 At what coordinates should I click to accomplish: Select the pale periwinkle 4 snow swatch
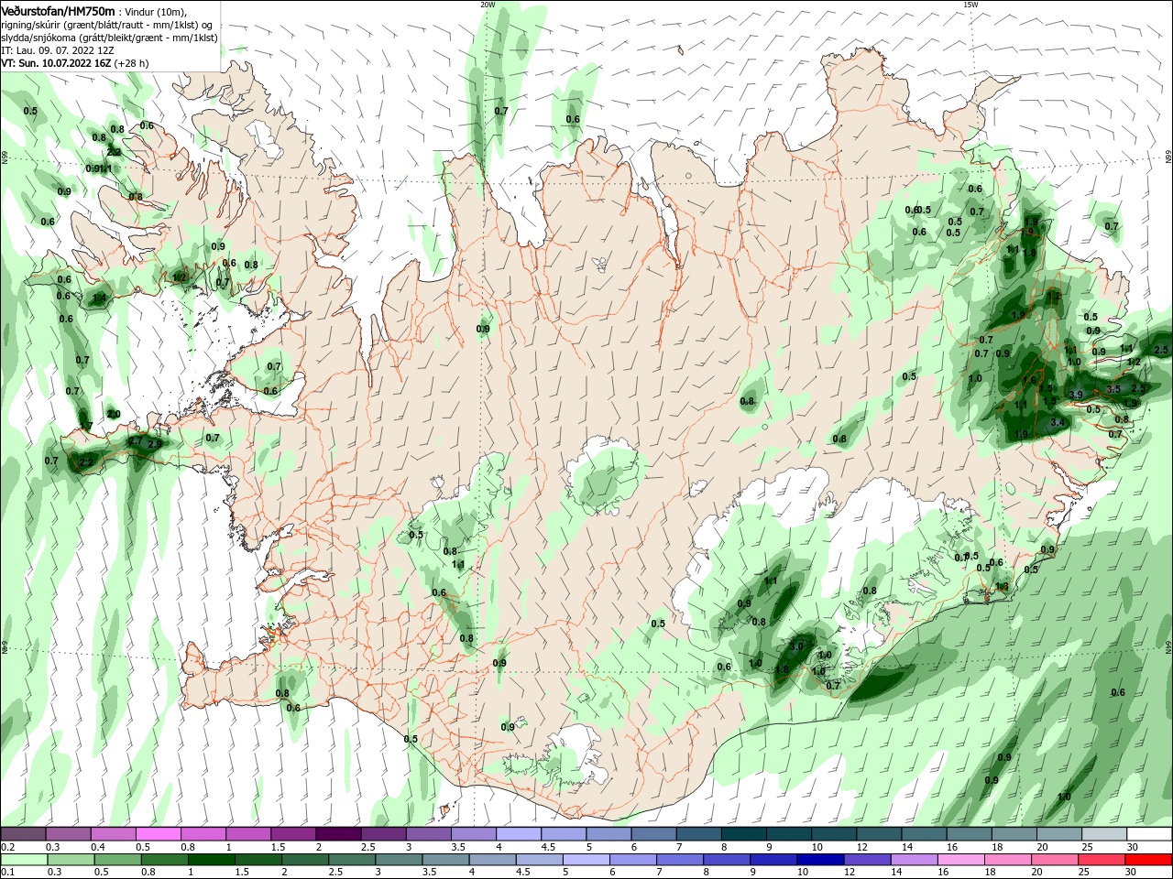(517, 834)
